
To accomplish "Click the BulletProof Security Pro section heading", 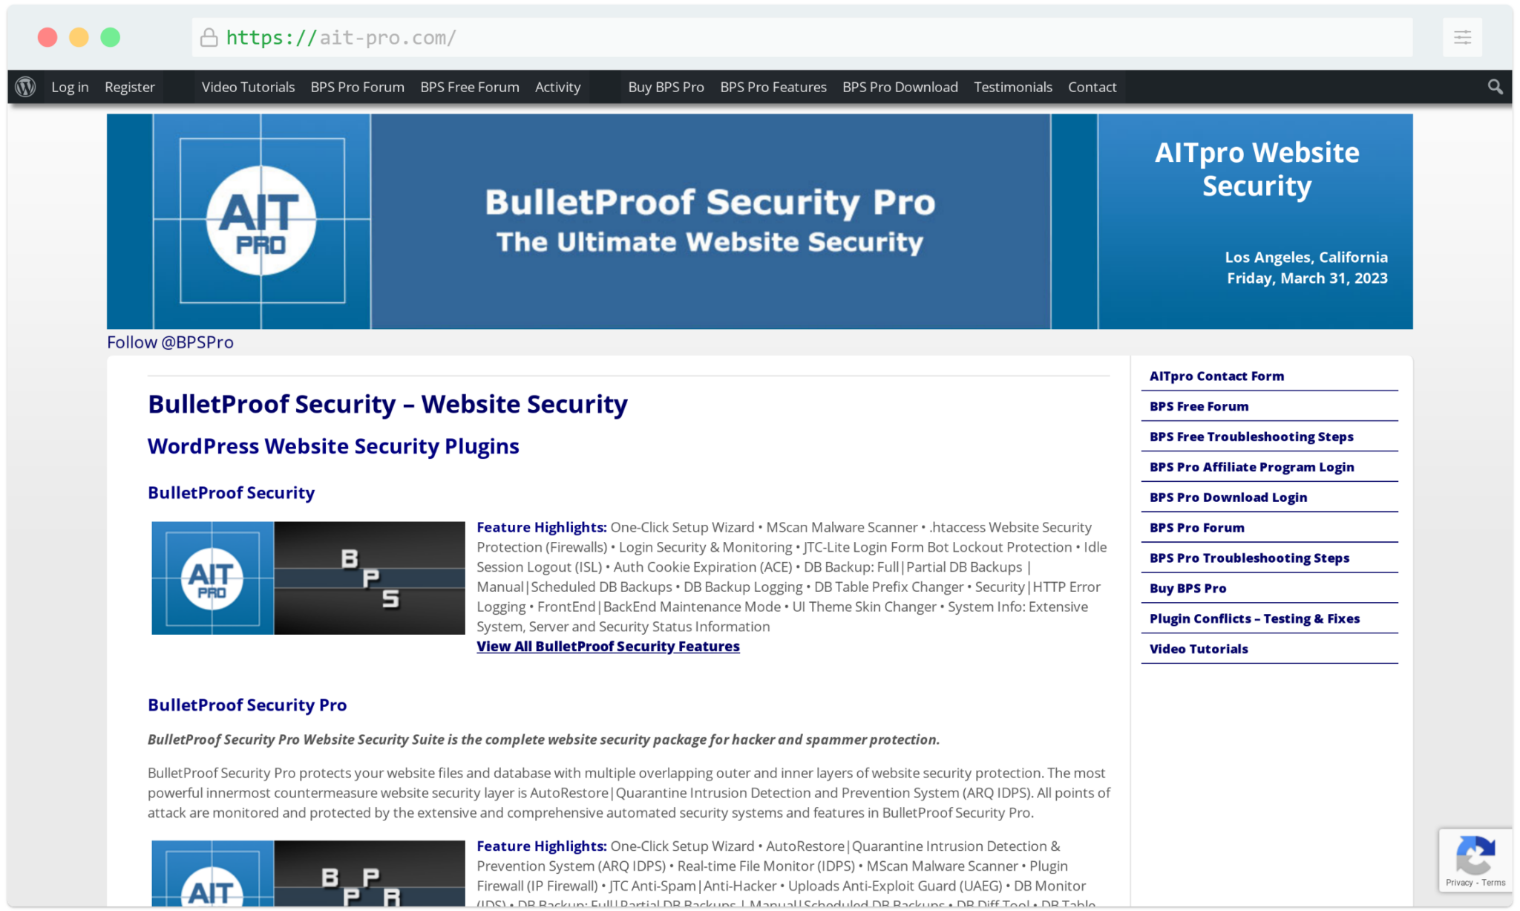I will click(x=247, y=705).
